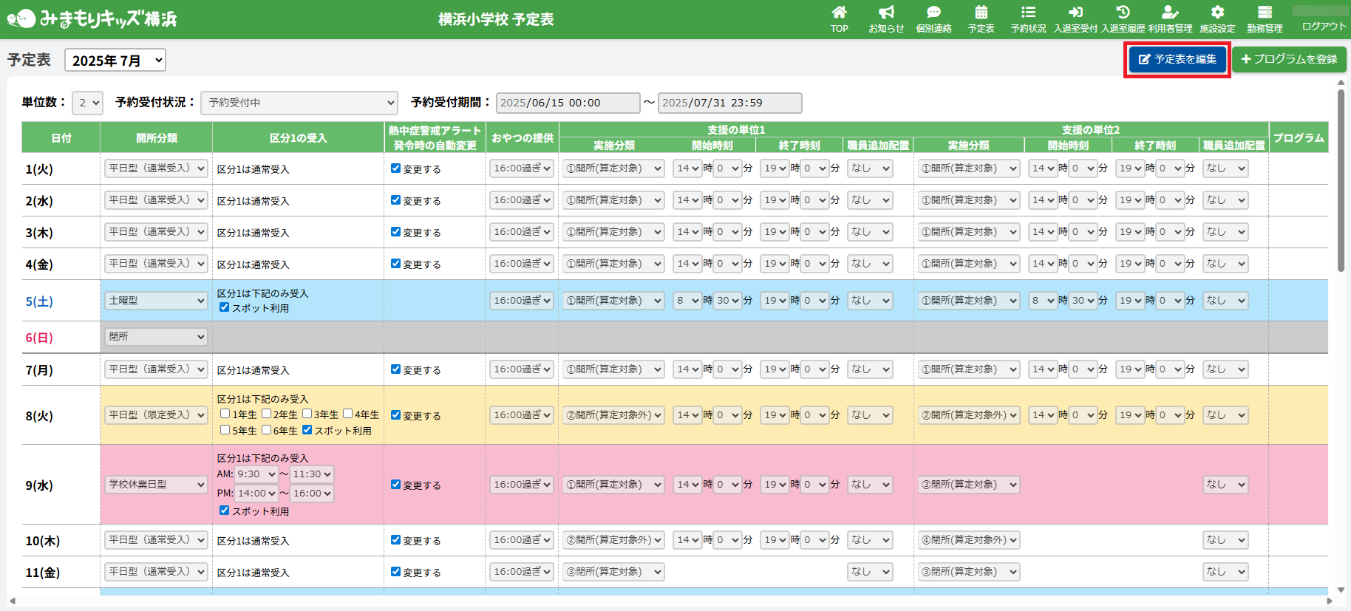Open 施設設定 gear icon
The width and height of the screenshot is (1351, 611).
click(x=1217, y=13)
